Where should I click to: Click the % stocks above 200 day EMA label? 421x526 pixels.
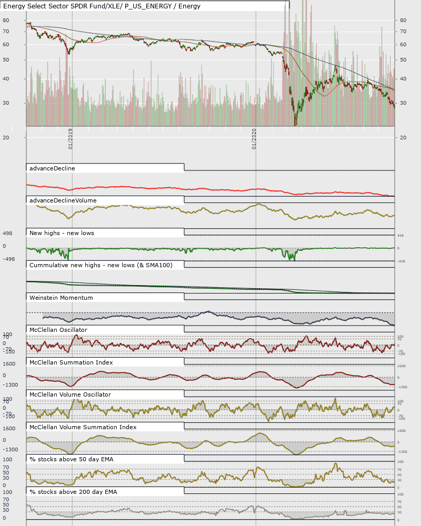coord(73,492)
